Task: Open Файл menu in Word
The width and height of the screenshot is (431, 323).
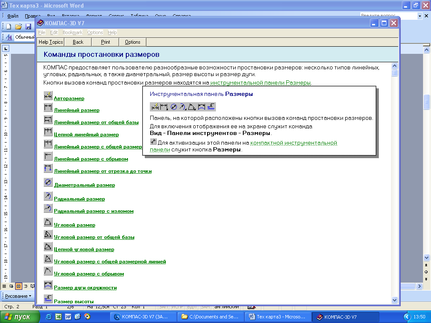Action: click(x=13, y=16)
